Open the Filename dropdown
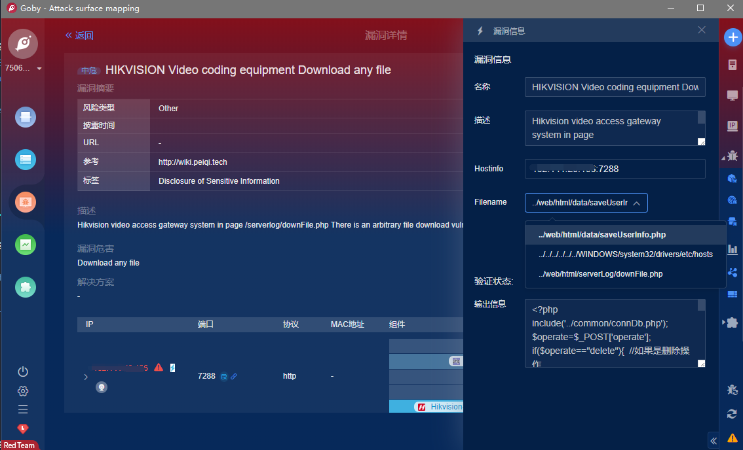Viewport: 743px width, 450px height. point(586,203)
